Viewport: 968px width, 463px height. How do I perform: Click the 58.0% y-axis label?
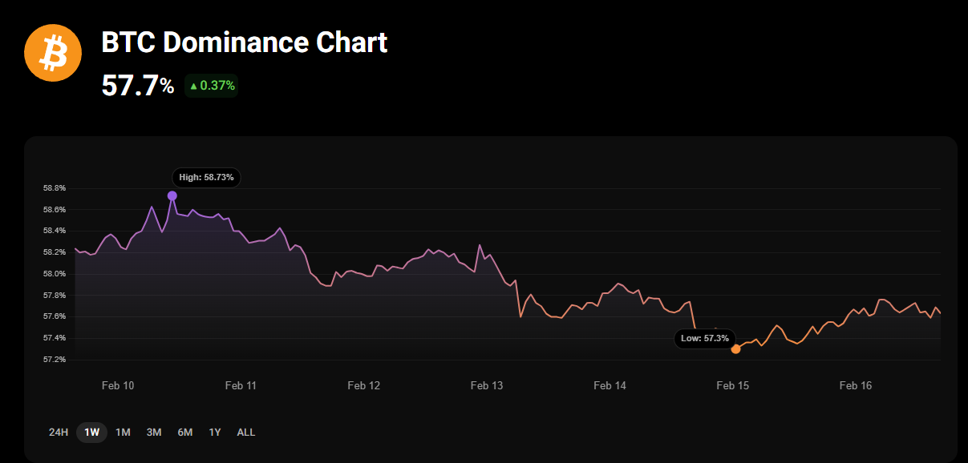coord(55,274)
